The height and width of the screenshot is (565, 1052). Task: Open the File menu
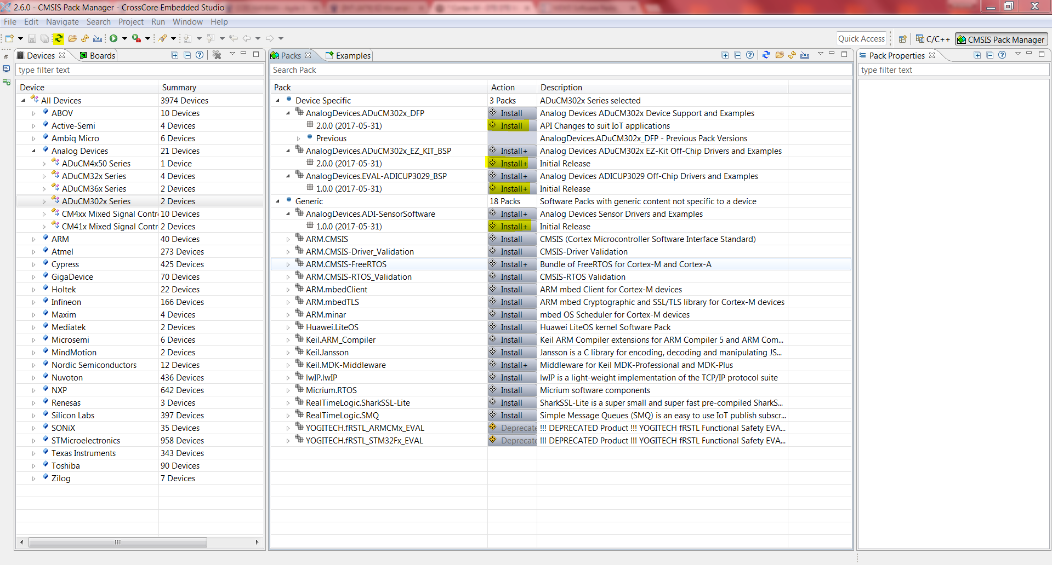pyautogui.click(x=10, y=22)
